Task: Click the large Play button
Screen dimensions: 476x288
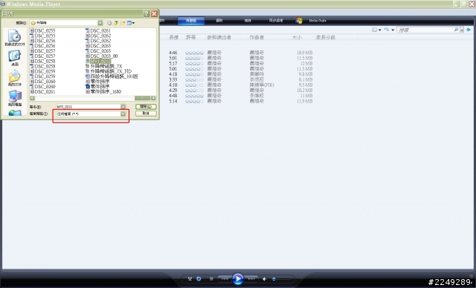Action: coord(238,279)
